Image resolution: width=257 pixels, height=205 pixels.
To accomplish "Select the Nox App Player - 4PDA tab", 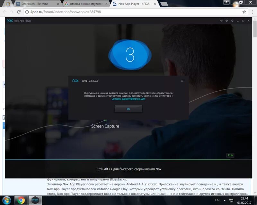I will (x=134, y=4).
